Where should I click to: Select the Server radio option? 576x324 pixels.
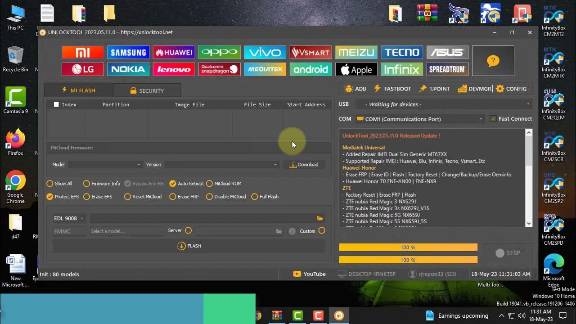pyautogui.click(x=188, y=230)
